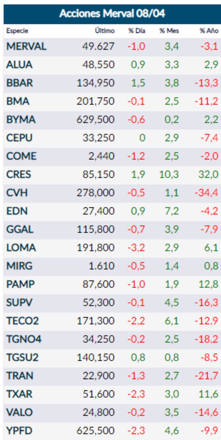Screen dimensions: 221x440
Task: Click the Acciones Merval 08/04 title bar
Action: point(112,13)
